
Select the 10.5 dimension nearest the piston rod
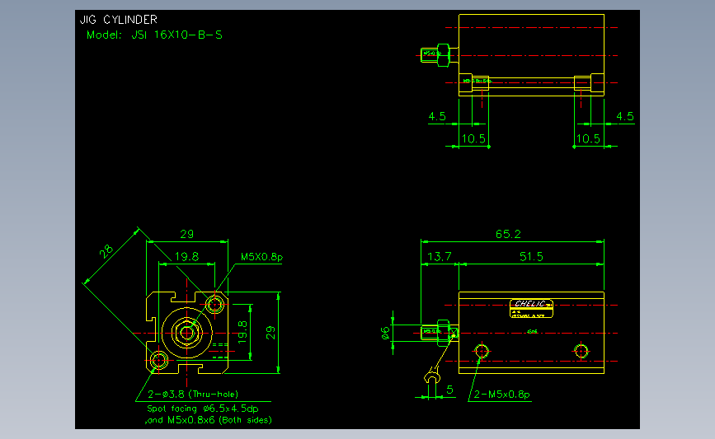(473, 139)
